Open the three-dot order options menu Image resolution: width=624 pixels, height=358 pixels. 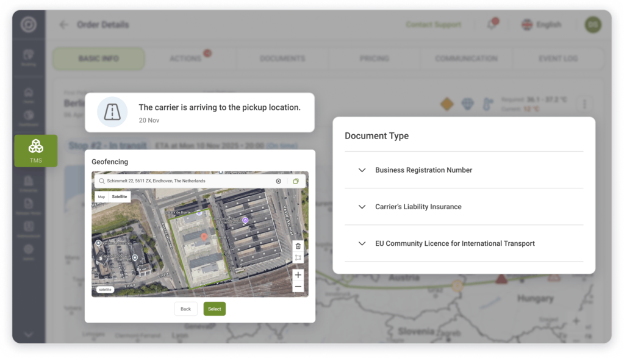584,104
